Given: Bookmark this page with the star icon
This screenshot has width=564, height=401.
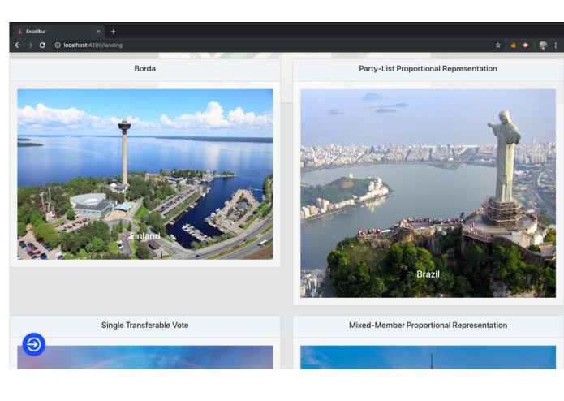Looking at the screenshot, I should point(497,45).
